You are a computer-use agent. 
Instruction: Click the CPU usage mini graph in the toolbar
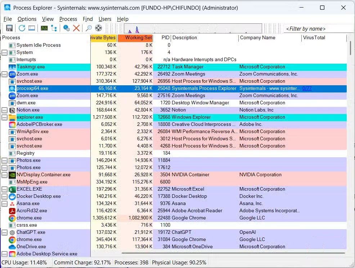pos(193,29)
